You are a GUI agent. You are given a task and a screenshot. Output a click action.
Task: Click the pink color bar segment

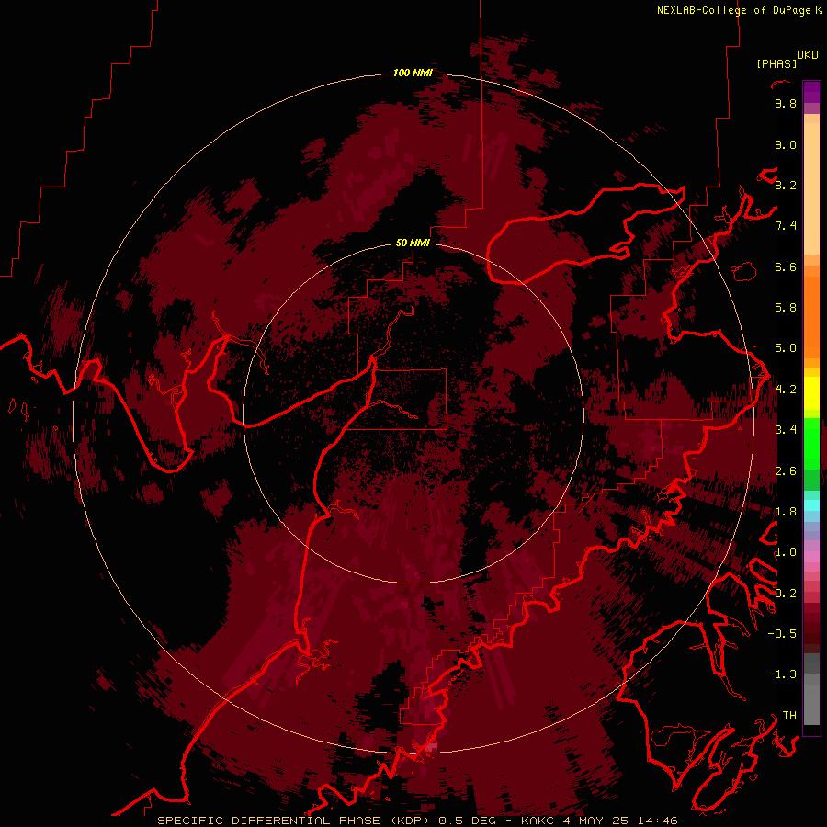pyautogui.click(x=811, y=557)
